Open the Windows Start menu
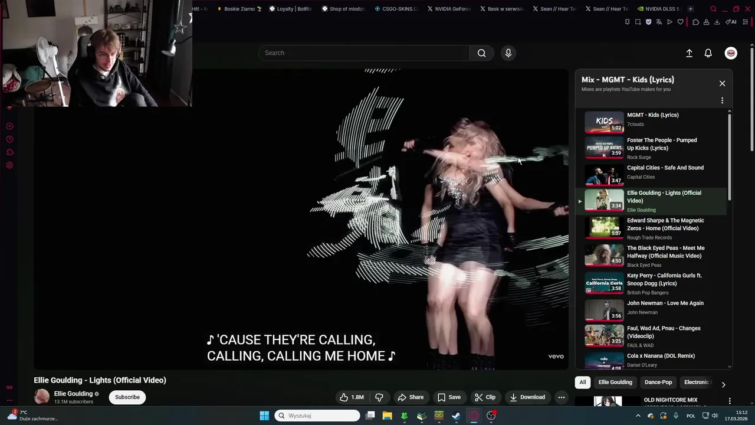Viewport: 755px width, 425px height. pyautogui.click(x=264, y=416)
